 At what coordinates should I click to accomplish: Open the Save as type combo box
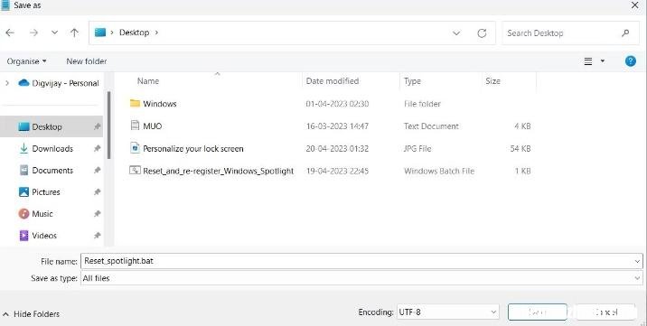pos(361,279)
